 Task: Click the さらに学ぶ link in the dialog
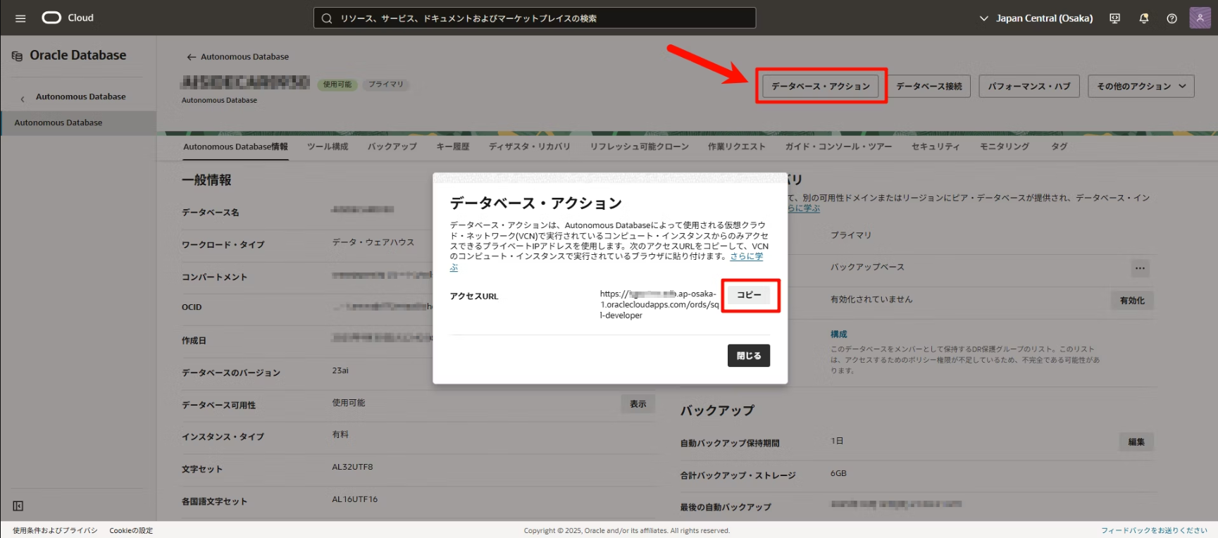tap(746, 256)
